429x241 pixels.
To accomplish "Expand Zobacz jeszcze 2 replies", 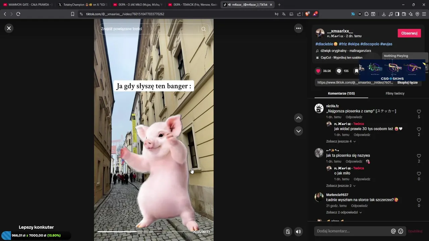I will [x=341, y=186].
